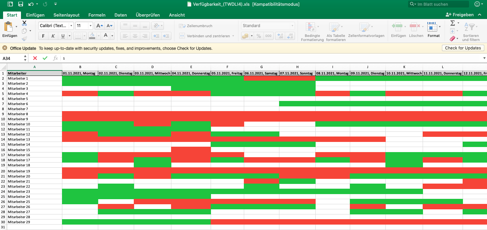Click the ribbon Einfügen cells button
The image size is (487, 230).
click(x=398, y=29)
